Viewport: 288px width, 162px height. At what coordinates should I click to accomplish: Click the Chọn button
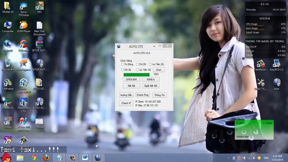click(x=159, y=70)
